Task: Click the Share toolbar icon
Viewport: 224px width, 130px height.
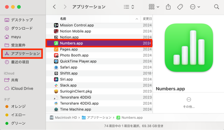Action: point(168,7)
